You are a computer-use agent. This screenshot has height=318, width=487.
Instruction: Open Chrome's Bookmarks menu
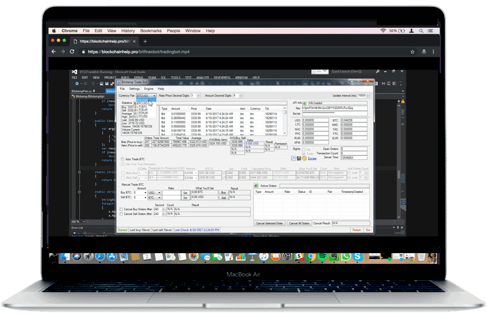[151, 31]
